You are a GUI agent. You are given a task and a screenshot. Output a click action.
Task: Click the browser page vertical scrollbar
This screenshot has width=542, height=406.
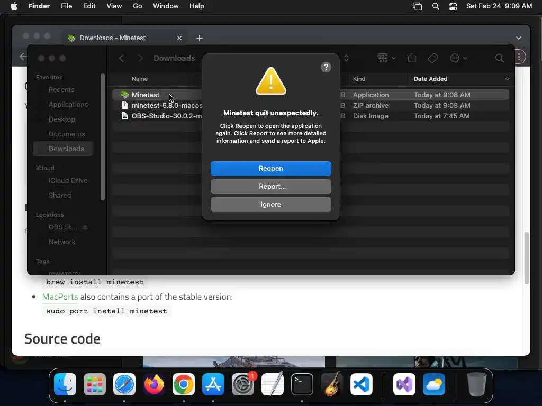(x=526, y=258)
